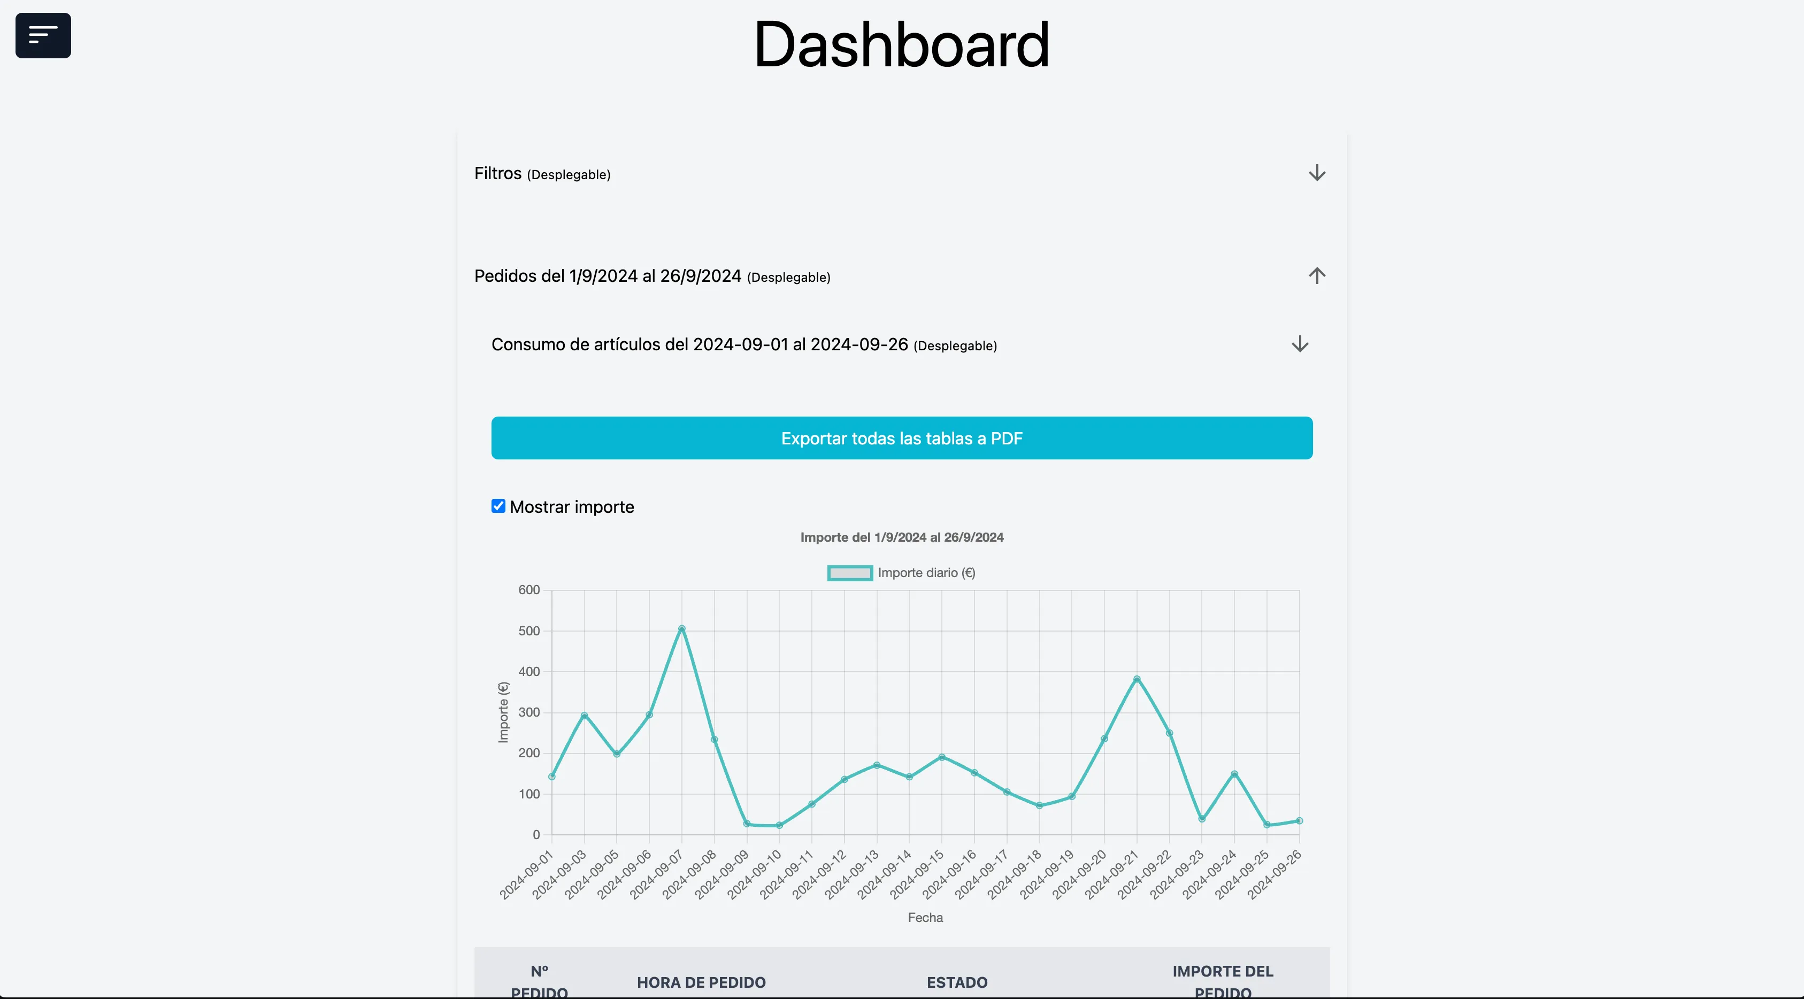Expand Consumo de artículos arrow icon

point(1300,344)
